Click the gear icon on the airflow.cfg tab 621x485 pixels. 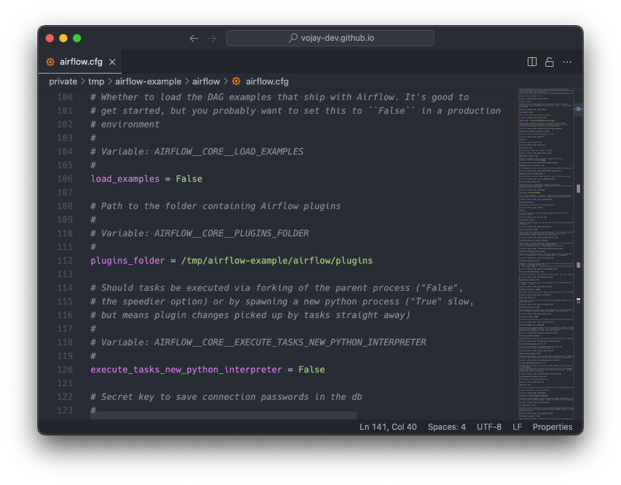pos(50,61)
